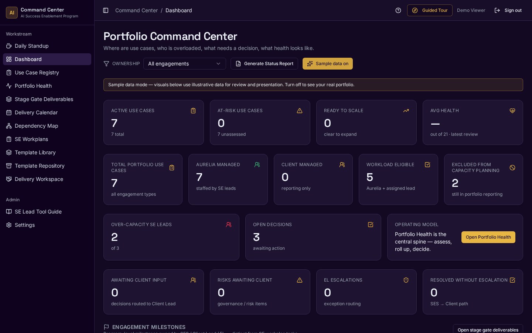Click the Command Center breadcrumb link
The width and height of the screenshot is (532, 333).
click(x=136, y=10)
